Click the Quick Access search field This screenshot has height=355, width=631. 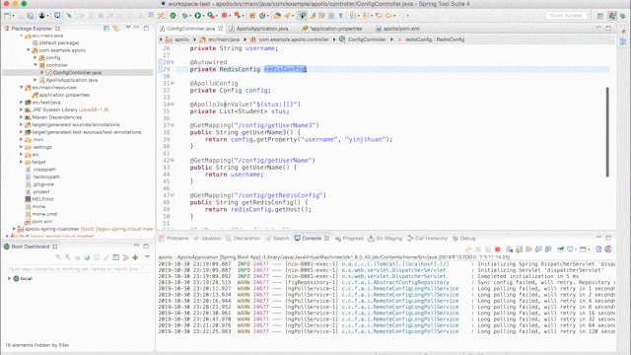(x=566, y=16)
